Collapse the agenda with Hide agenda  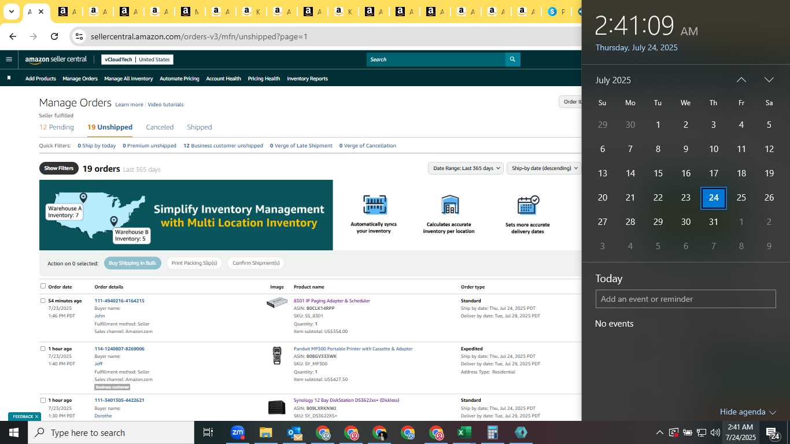[748, 412]
